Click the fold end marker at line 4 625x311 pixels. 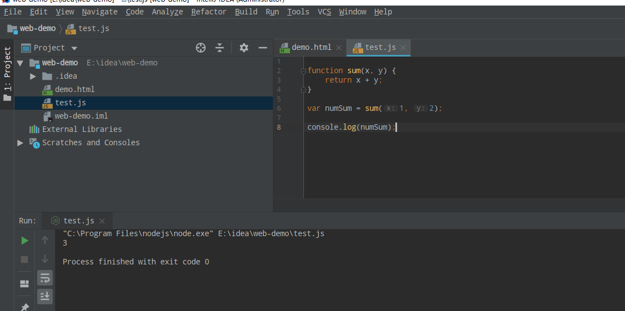[x=303, y=90]
